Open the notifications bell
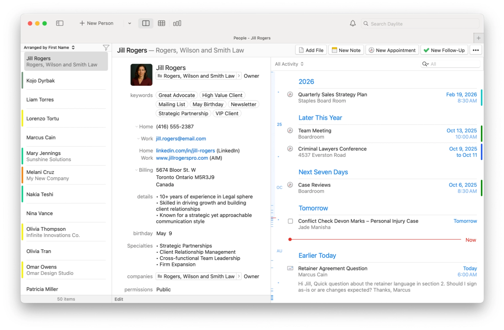This screenshot has width=504, height=330. click(353, 23)
